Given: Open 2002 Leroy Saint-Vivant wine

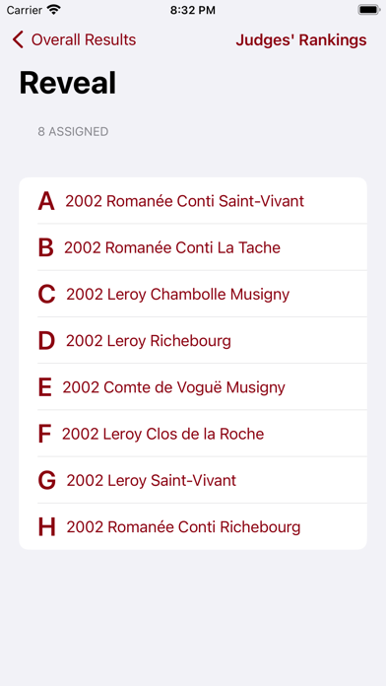Looking at the screenshot, I should pos(193,480).
